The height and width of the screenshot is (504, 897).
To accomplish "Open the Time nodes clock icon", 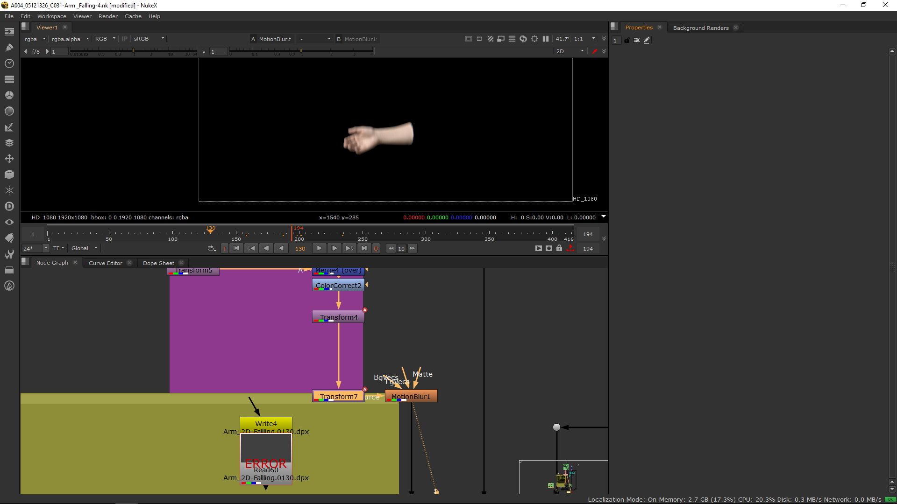I will (9, 63).
